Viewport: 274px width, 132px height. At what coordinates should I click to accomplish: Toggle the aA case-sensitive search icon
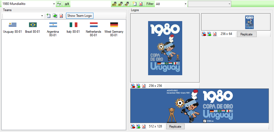click(67, 4)
